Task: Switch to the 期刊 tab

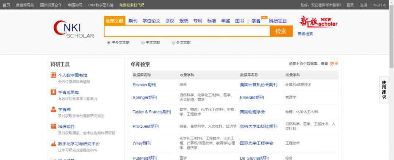Action: [x=133, y=21]
